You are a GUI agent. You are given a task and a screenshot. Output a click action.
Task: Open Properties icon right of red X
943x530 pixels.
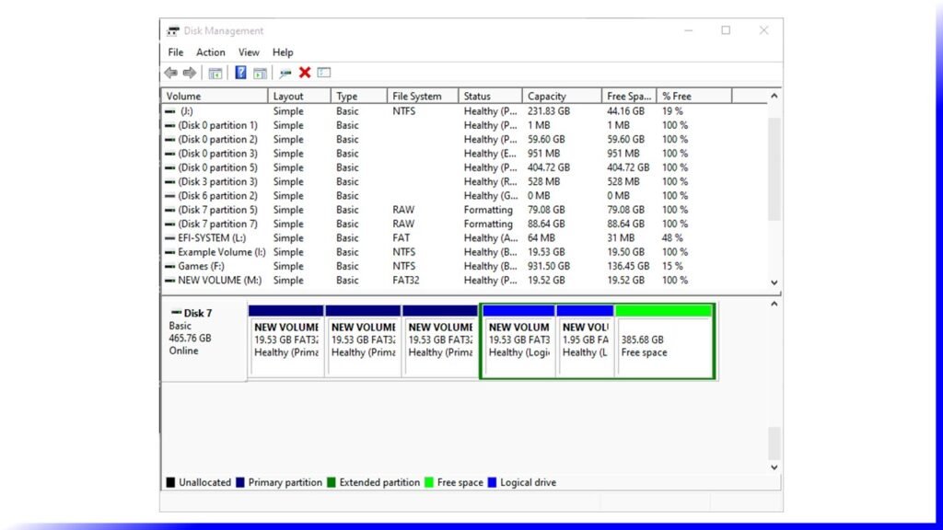click(324, 73)
